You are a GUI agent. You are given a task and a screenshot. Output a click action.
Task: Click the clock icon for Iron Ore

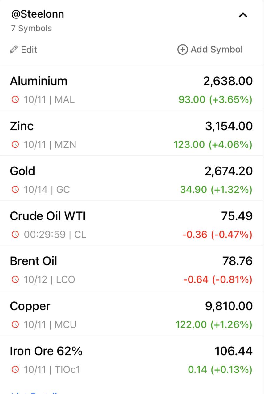15,369
